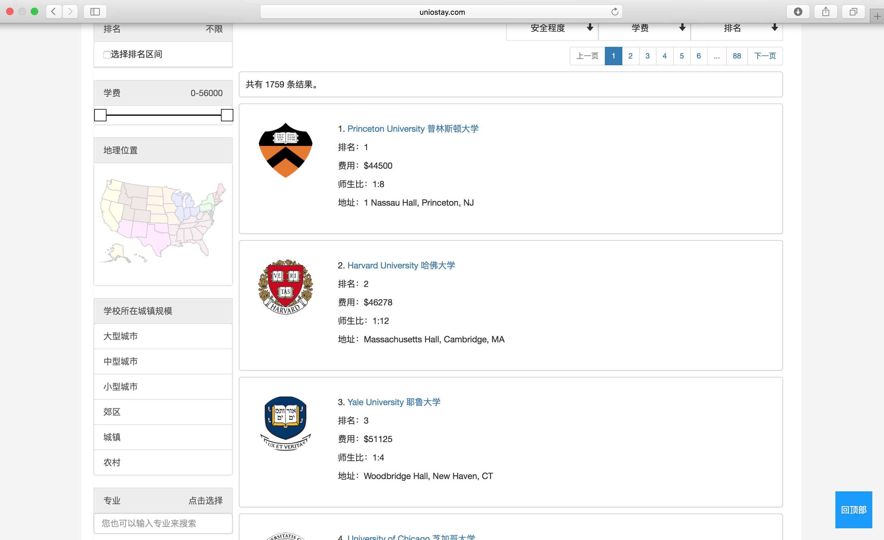This screenshot has height=540, width=884.
Task: Select pagination page 1
Action: [613, 56]
